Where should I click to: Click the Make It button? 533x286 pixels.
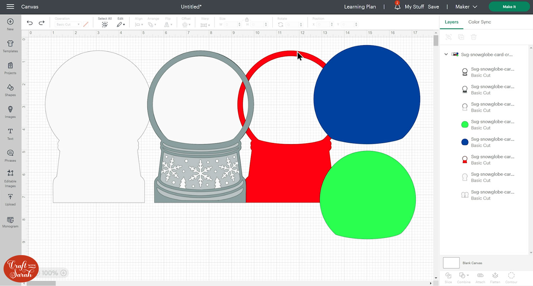click(509, 7)
